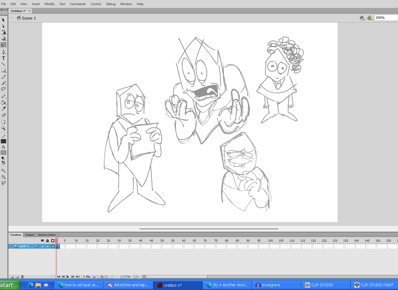Open Discord sketches-and-wip taskbar window
398x290 pixels.
pos(128,285)
